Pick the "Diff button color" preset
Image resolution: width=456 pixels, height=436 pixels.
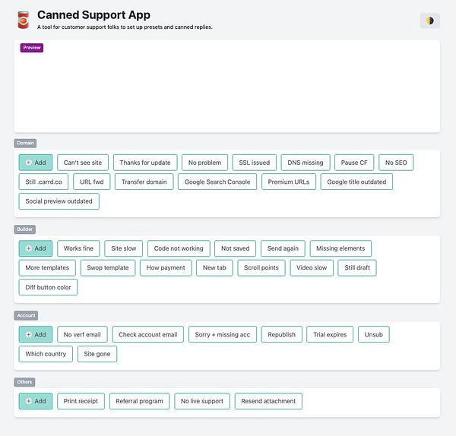click(x=49, y=287)
